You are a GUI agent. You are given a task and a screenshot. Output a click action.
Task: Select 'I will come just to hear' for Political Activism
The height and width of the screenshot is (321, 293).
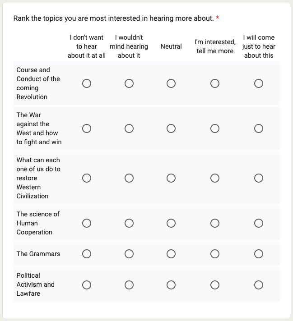[x=259, y=284]
